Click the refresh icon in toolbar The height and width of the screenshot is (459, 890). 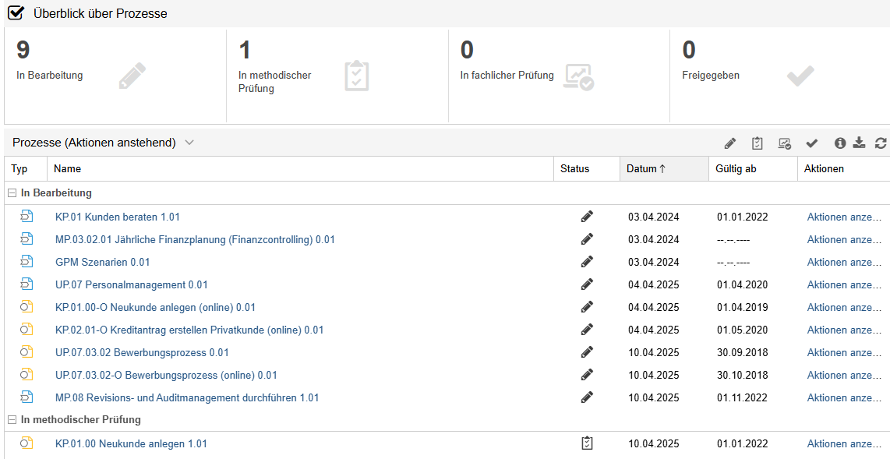click(x=881, y=143)
